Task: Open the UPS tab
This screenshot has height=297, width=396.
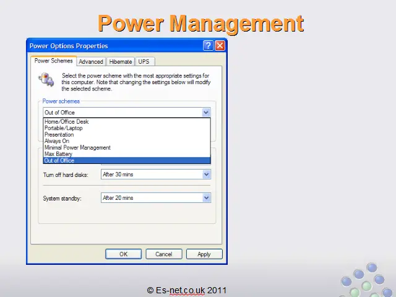Action: 144,62
